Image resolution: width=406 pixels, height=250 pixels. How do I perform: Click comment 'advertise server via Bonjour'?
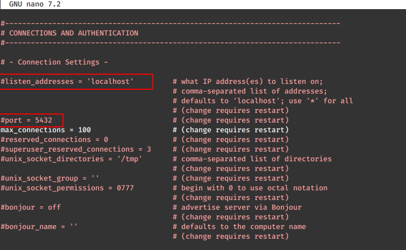[x=237, y=208]
